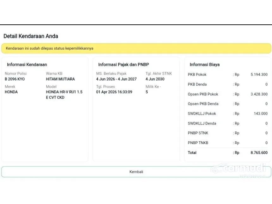272x204 pixels.
Task: Click the yellow ownership-released warning banner
Action: pos(136,48)
